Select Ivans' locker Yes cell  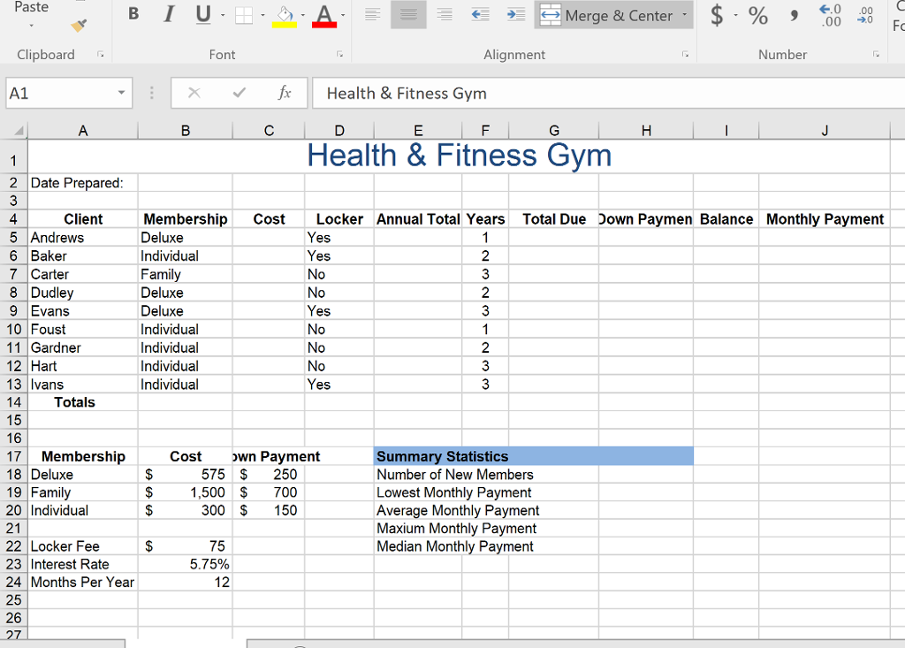(x=339, y=384)
